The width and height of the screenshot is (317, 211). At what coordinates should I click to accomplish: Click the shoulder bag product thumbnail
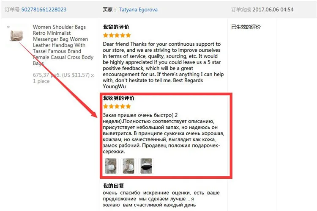(16, 35)
